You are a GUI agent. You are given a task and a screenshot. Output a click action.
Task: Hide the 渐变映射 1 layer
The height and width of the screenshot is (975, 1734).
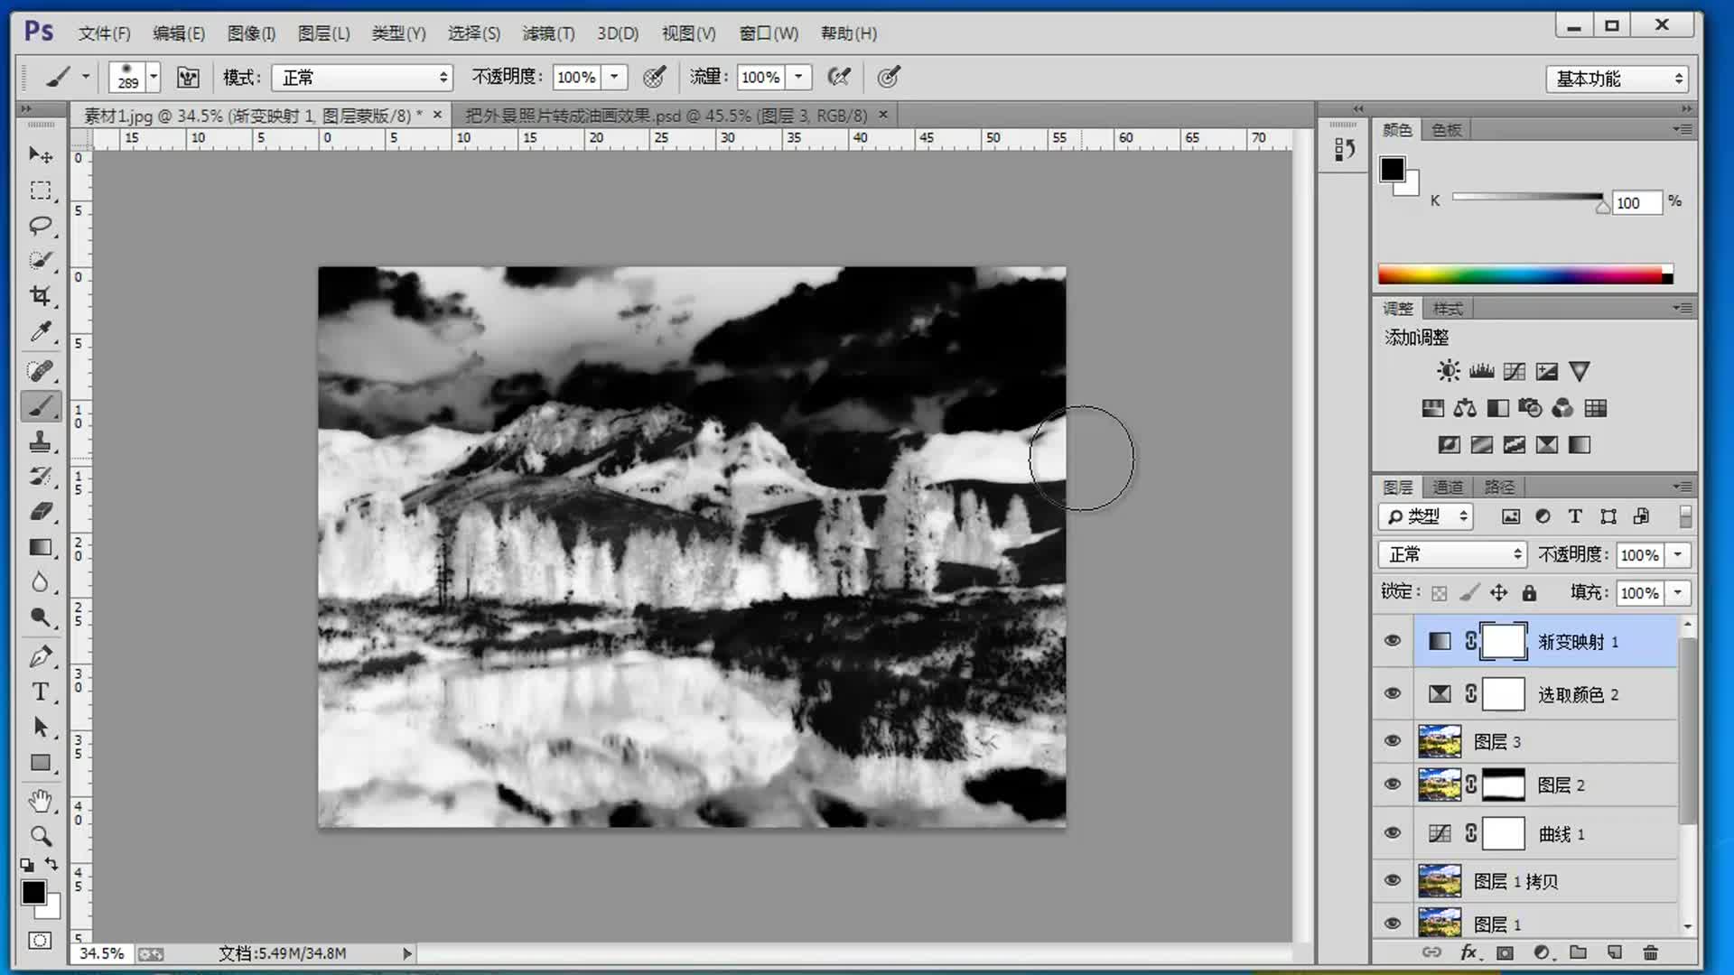click(x=1393, y=641)
